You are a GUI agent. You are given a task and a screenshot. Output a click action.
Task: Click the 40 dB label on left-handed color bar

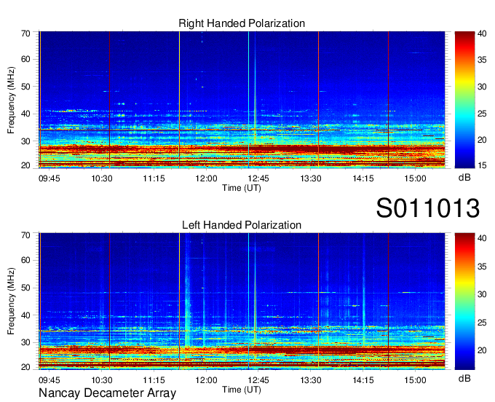[482, 238]
